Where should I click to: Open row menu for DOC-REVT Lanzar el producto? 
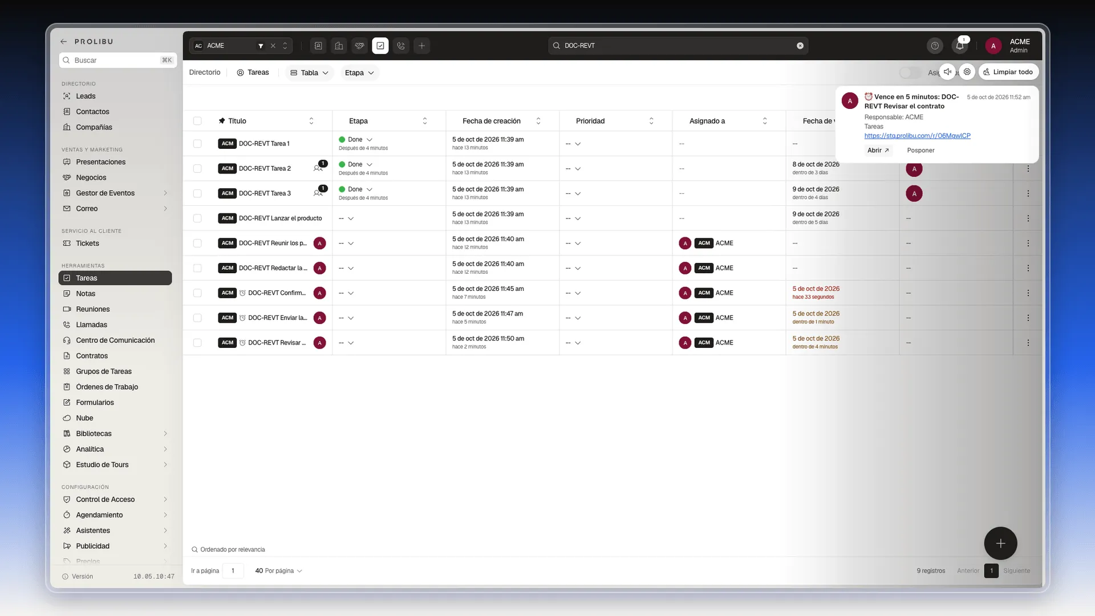coord(1028,218)
